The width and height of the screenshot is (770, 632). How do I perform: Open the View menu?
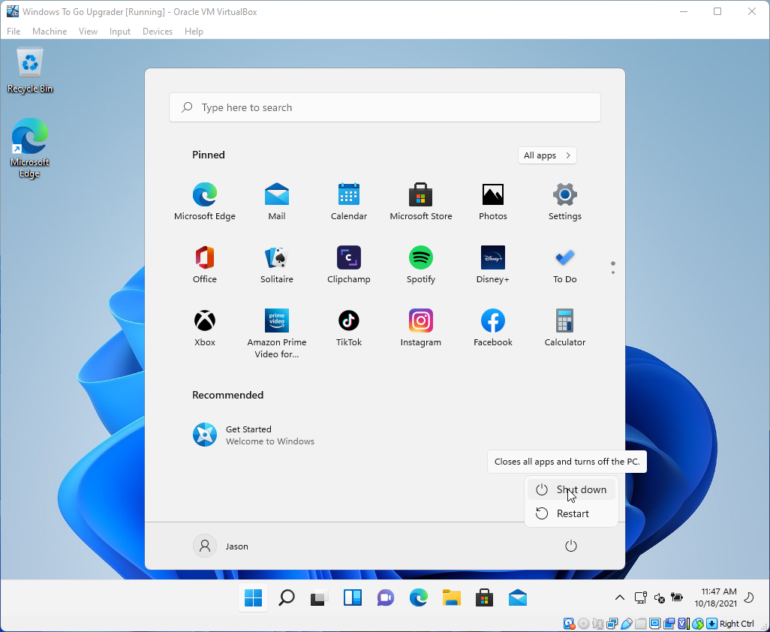coord(88,32)
